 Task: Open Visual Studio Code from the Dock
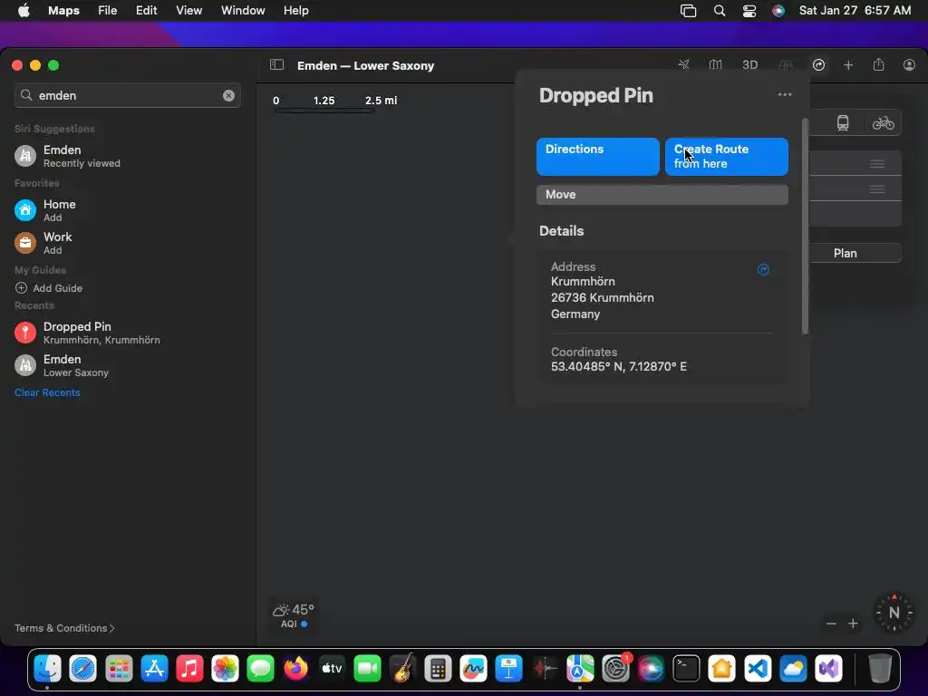point(758,669)
